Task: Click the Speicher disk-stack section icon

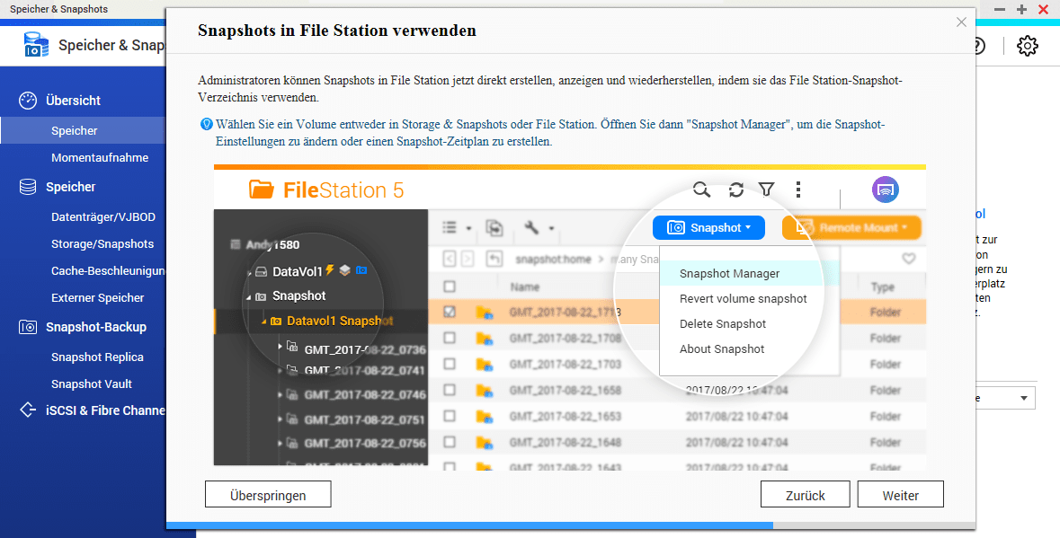Action: pyautogui.click(x=28, y=187)
